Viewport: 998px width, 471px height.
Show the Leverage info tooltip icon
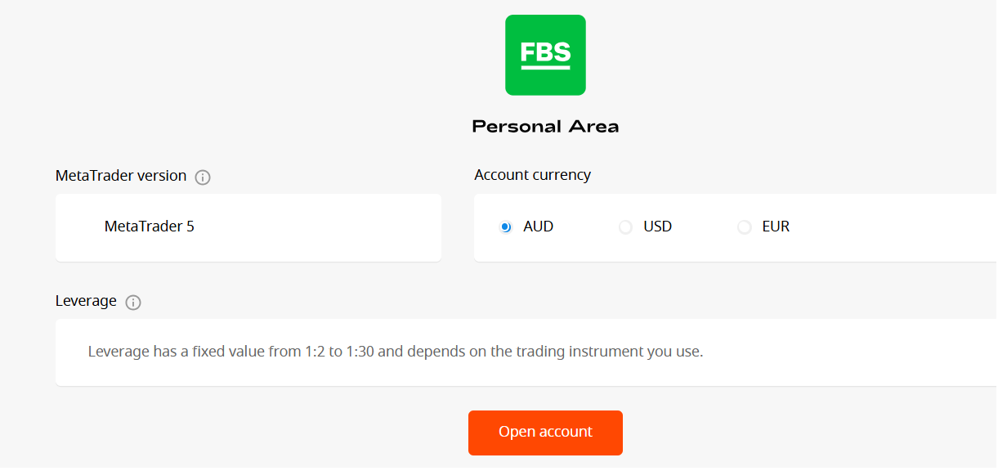coord(133,303)
